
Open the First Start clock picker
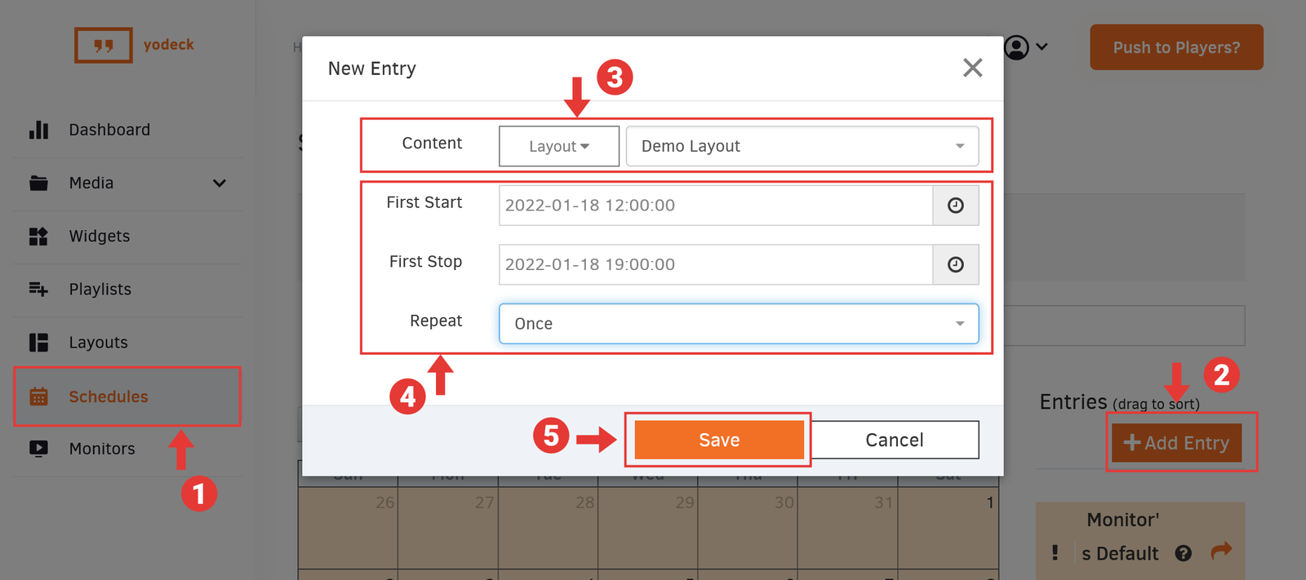(x=955, y=206)
